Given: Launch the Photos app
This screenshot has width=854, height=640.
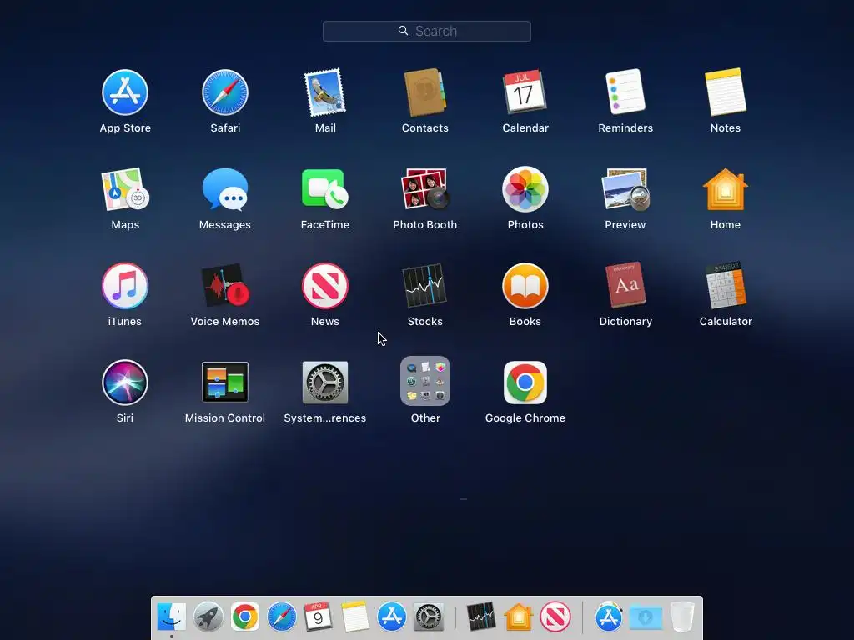Looking at the screenshot, I should (525, 189).
